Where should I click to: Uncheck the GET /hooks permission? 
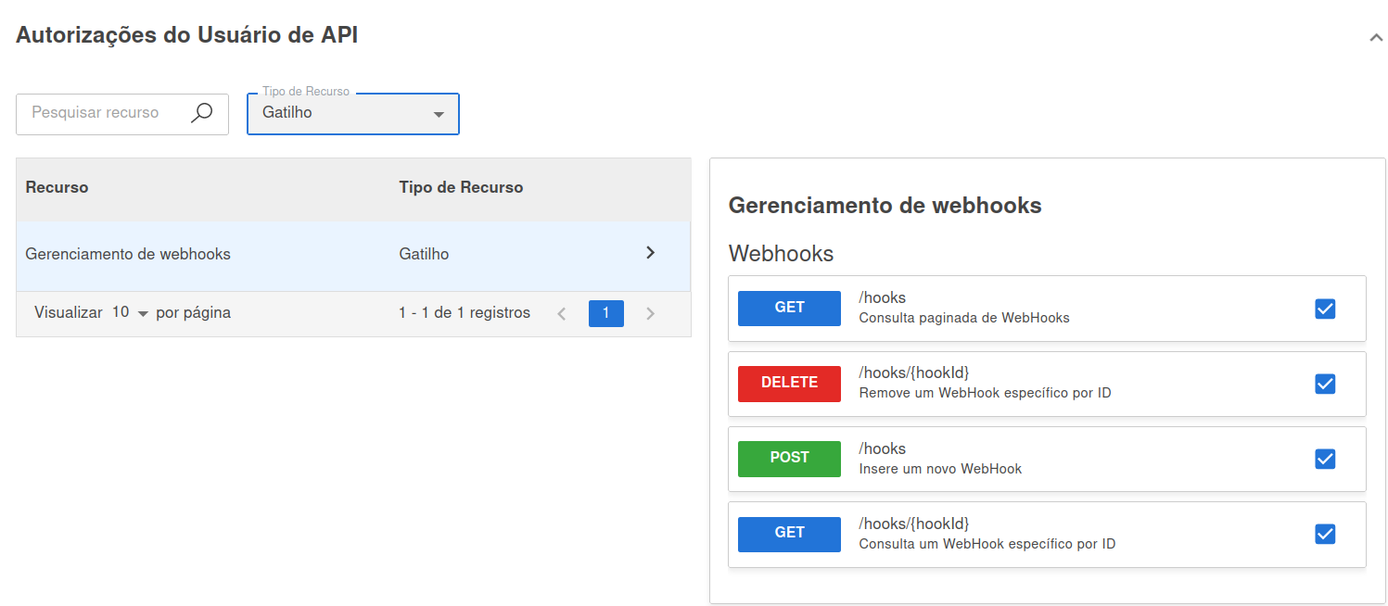(1325, 308)
